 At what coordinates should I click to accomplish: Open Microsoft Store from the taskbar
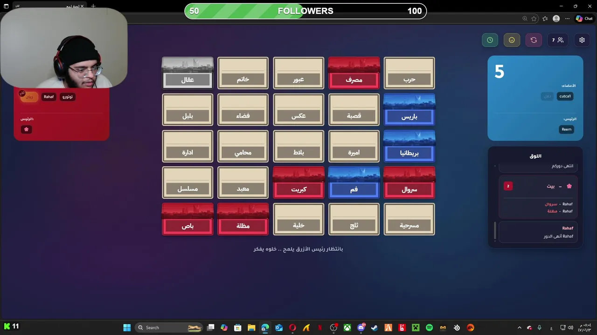[x=238, y=328]
